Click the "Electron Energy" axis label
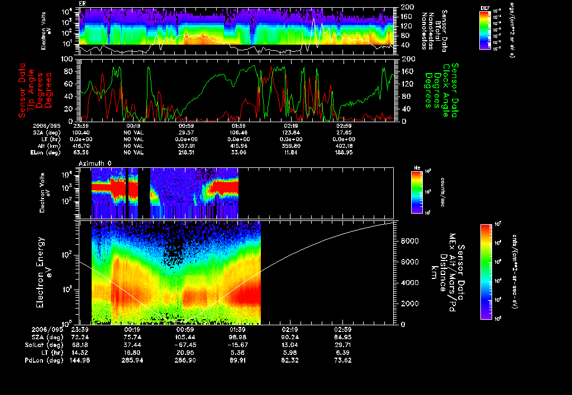This screenshot has width=572, height=395. (40, 273)
